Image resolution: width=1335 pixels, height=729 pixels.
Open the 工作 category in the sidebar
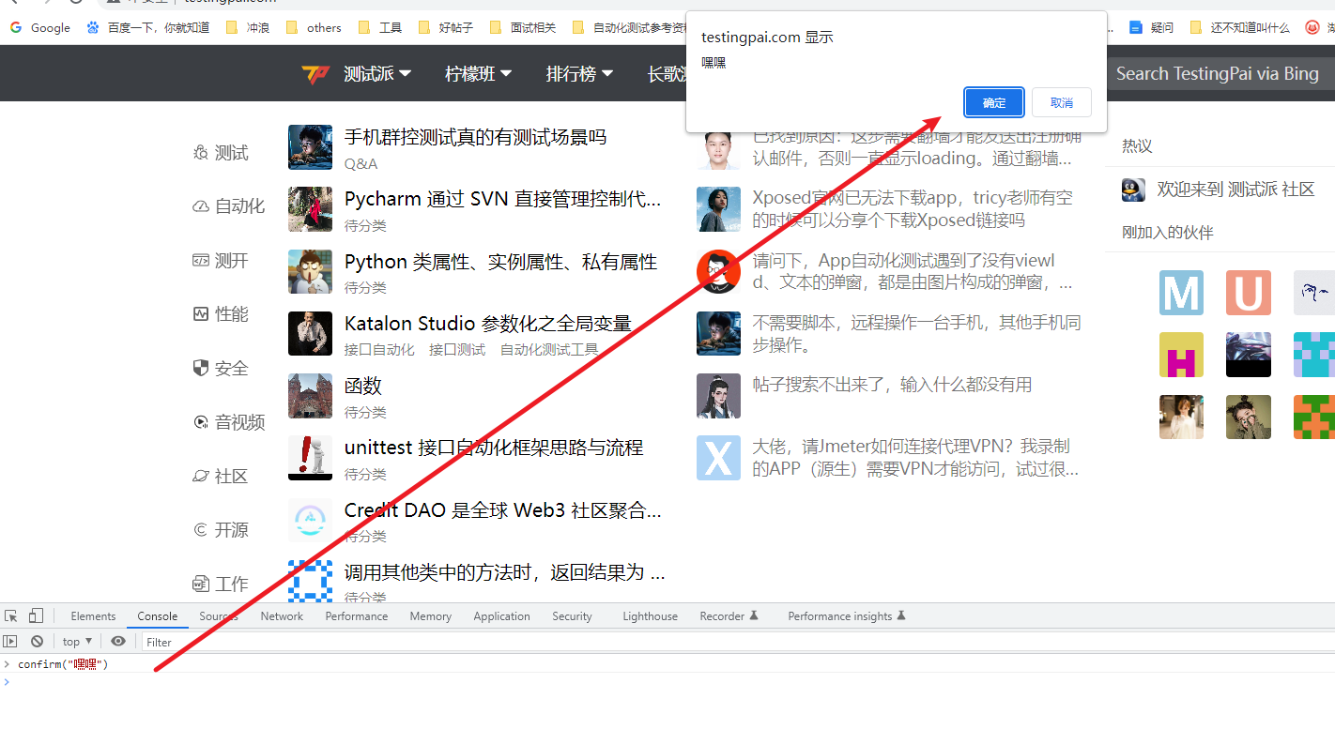[221, 585]
